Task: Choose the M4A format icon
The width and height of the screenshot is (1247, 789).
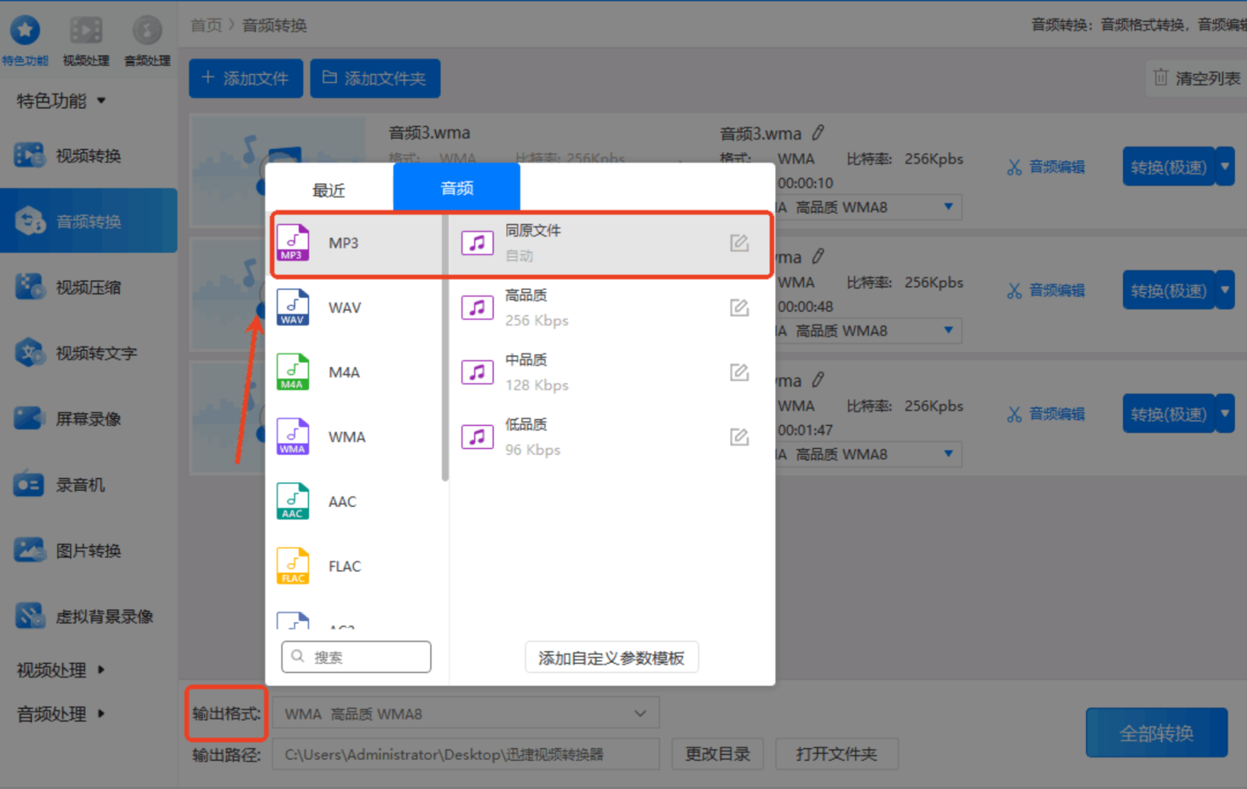Action: pos(293,372)
